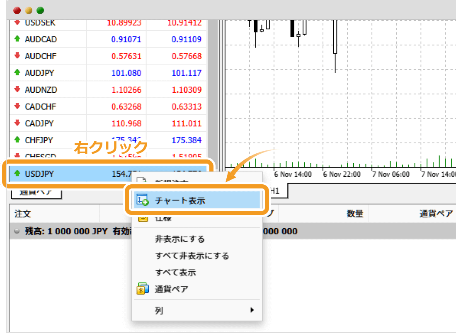Switch to the H1 chart tab
456x333 pixels.
[275, 191]
